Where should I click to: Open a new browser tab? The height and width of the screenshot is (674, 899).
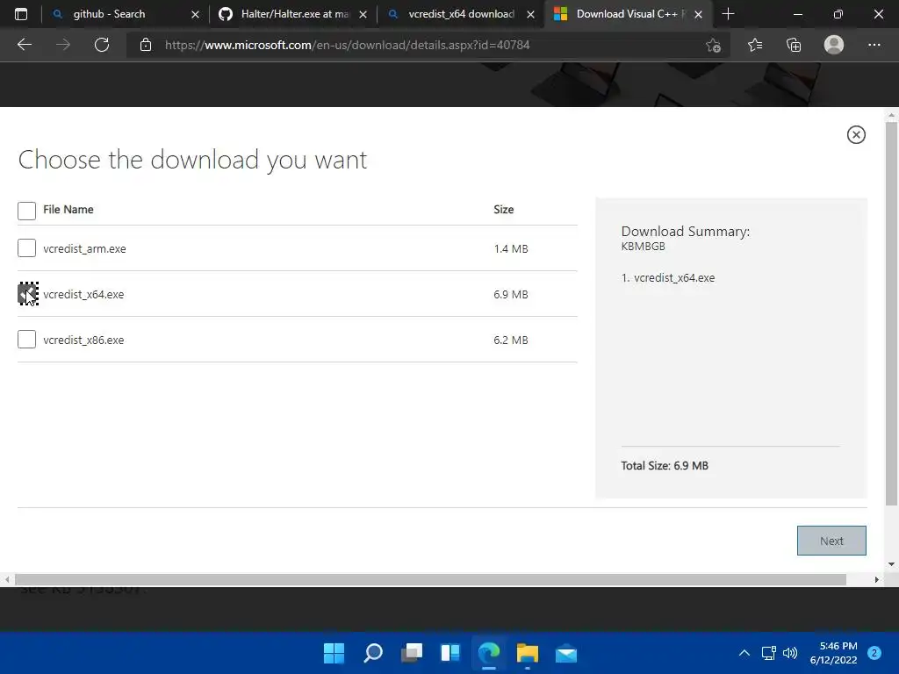tap(728, 14)
